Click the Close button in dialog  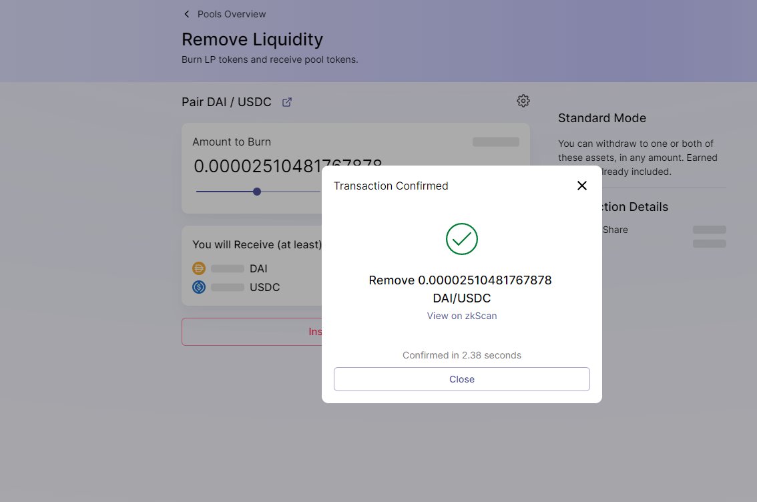coord(461,379)
